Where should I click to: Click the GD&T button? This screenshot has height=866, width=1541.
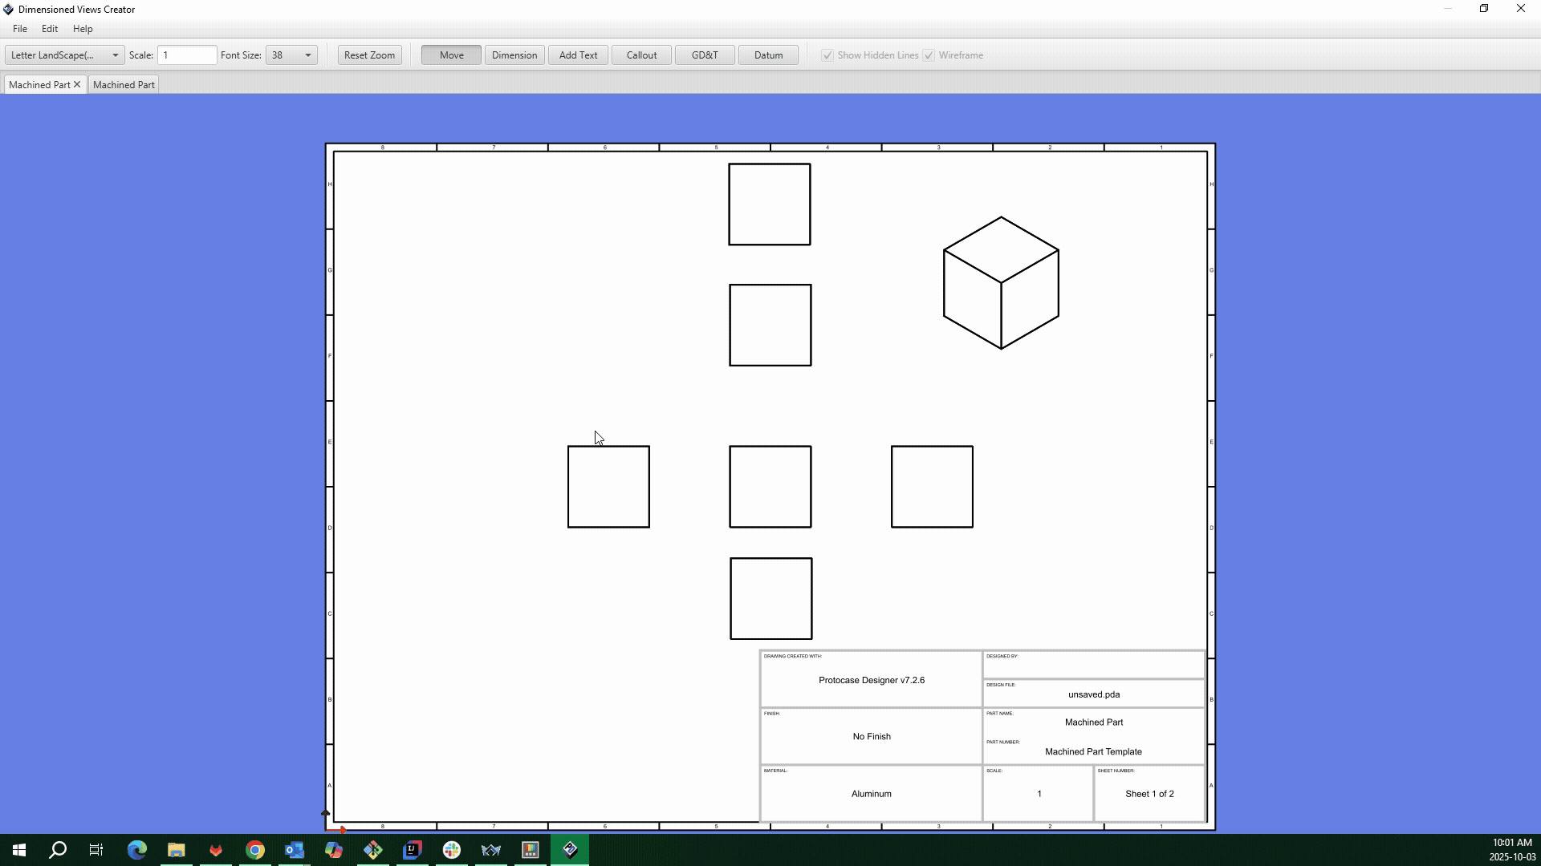pyautogui.click(x=704, y=55)
